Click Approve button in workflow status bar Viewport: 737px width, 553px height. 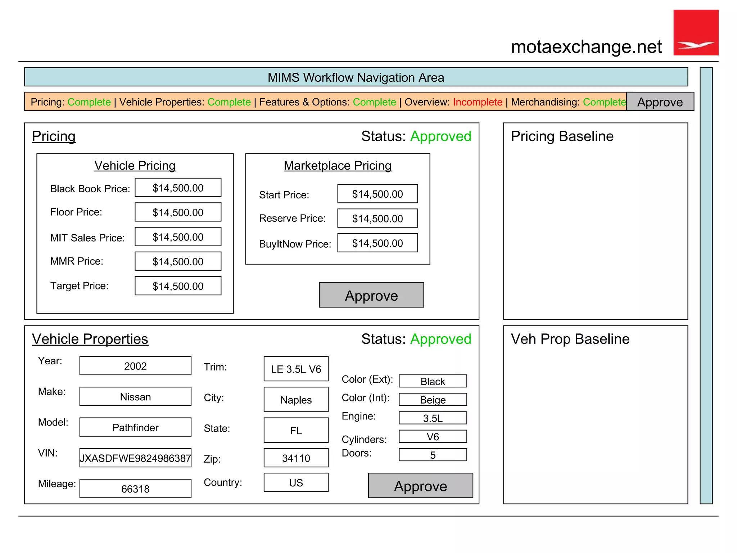coord(660,102)
